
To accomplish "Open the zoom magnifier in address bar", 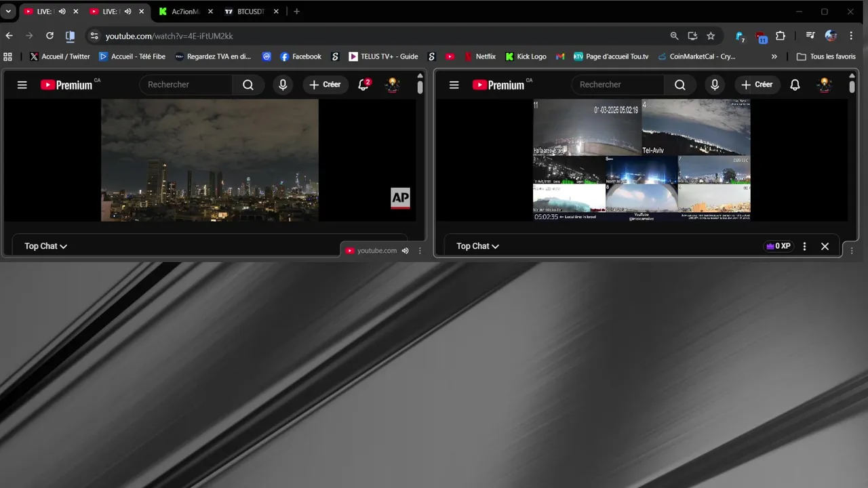I will [x=674, y=36].
